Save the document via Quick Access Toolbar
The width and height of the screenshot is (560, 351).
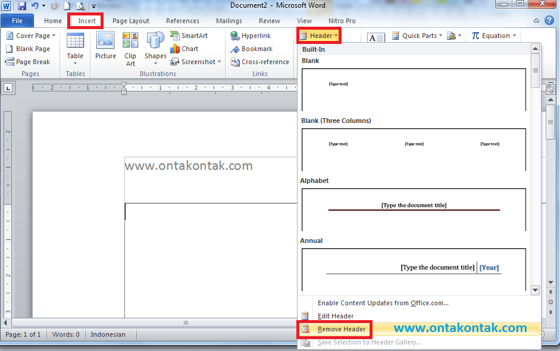(23, 5)
